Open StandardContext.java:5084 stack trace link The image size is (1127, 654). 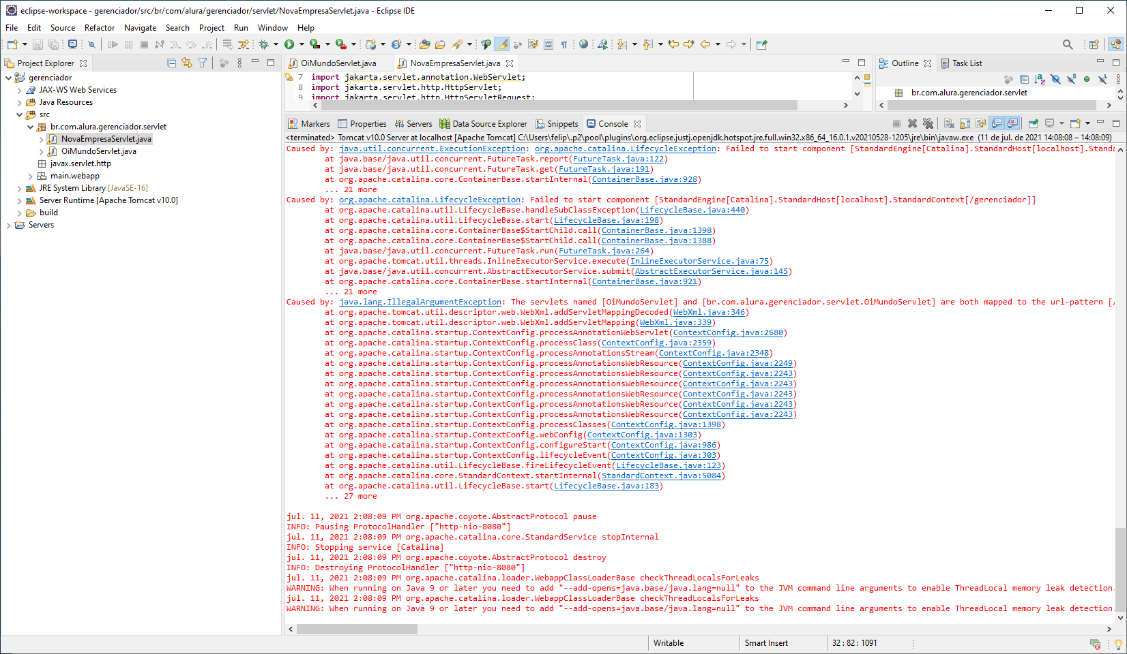point(661,476)
